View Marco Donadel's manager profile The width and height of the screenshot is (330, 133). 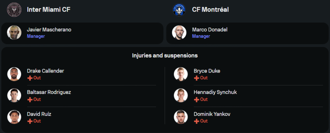pos(210,30)
